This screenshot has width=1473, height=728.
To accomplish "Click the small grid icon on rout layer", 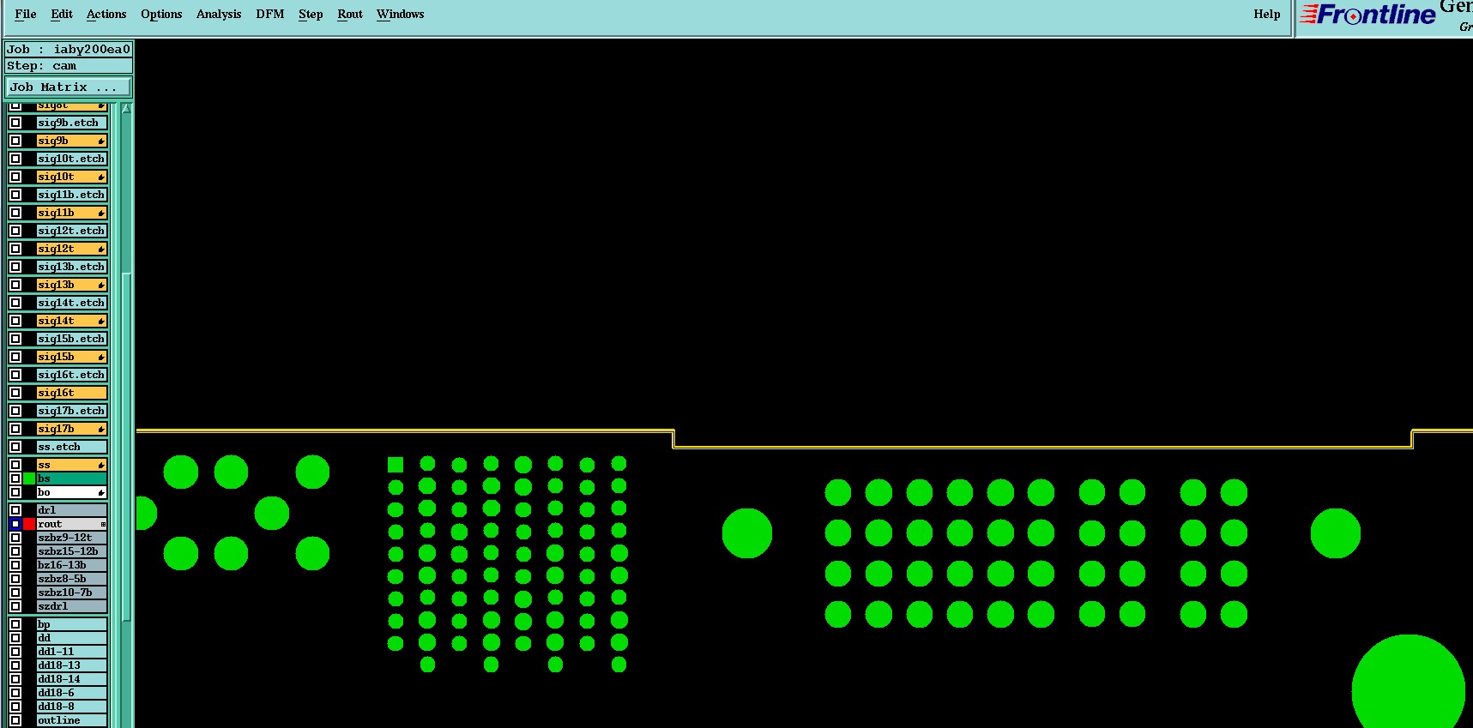I will click(x=103, y=524).
